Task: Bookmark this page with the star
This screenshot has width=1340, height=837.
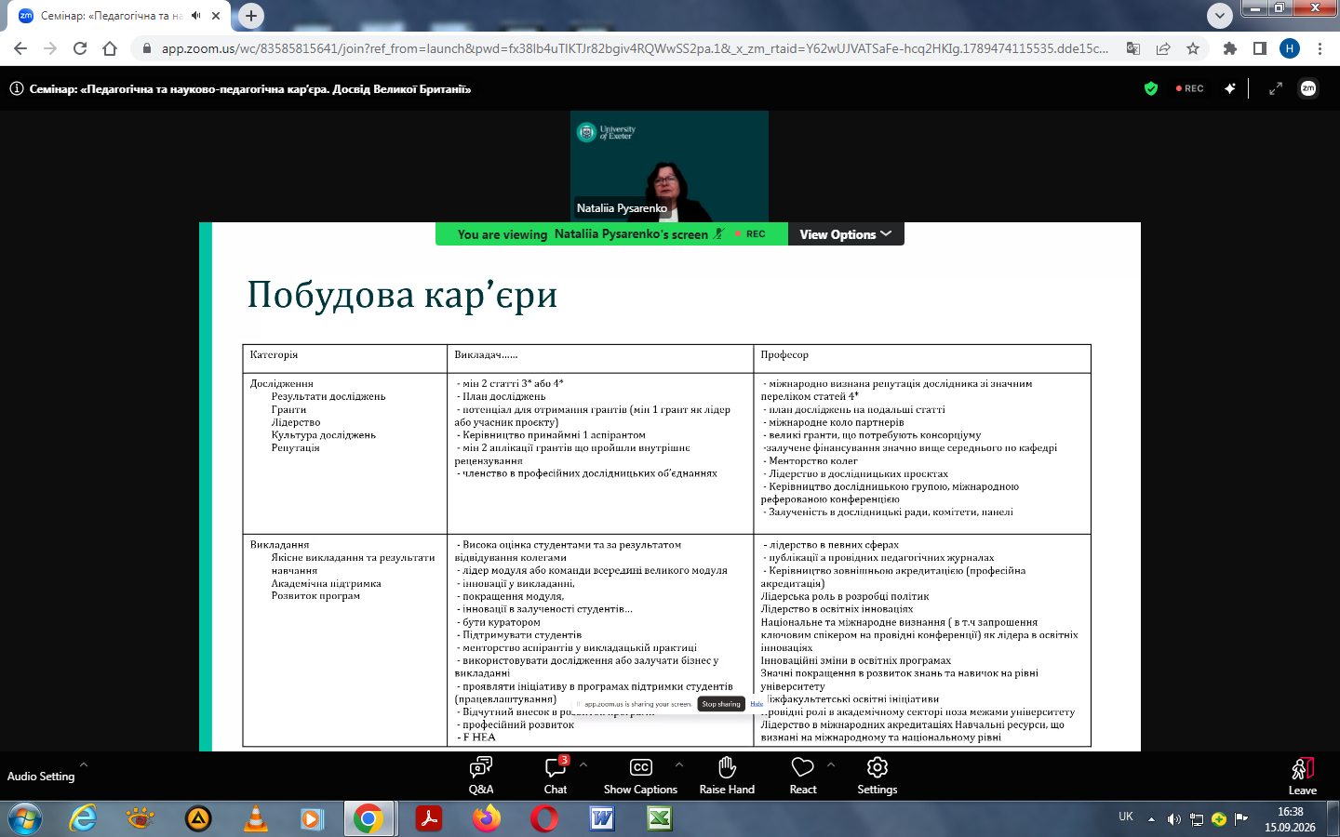Action: [x=1193, y=48]
